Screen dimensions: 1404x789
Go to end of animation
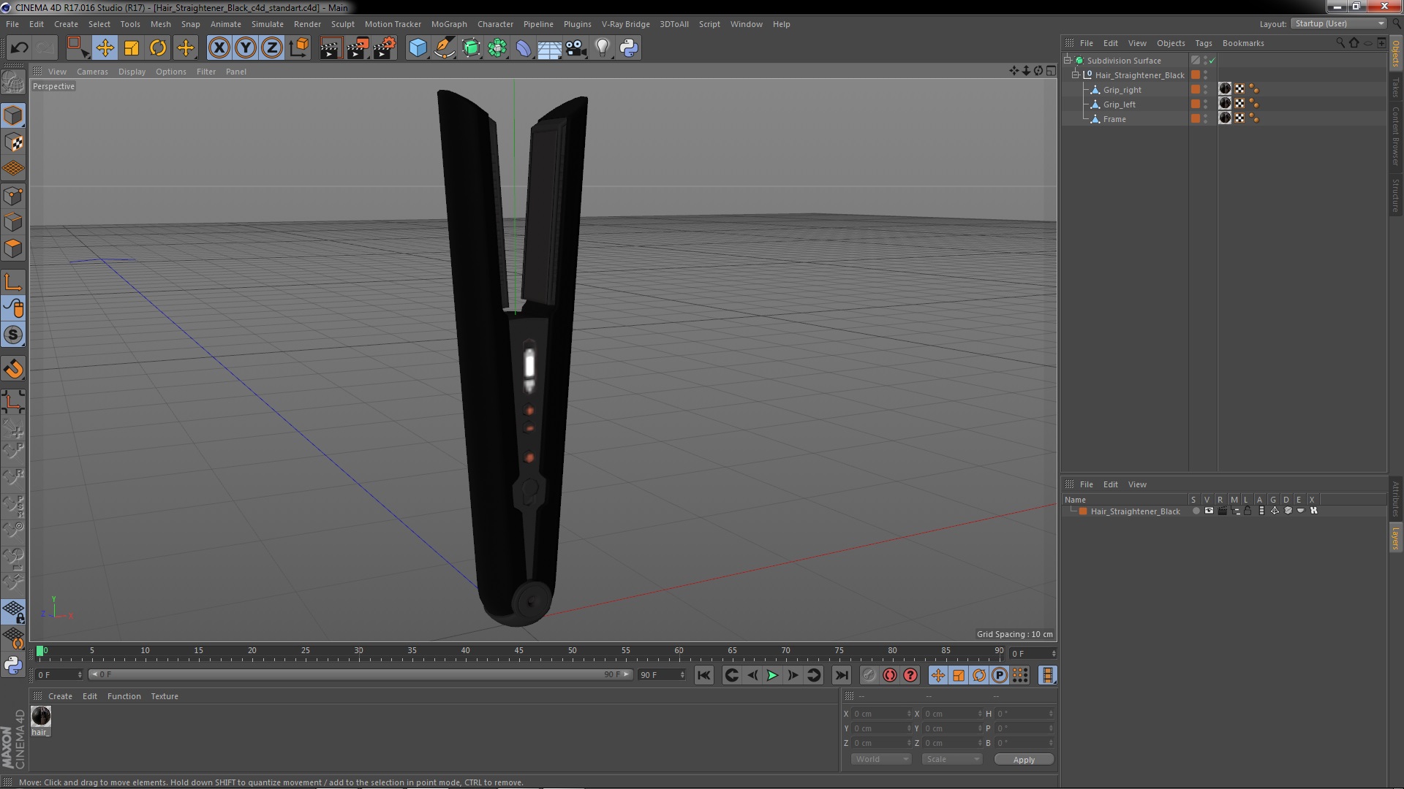coord(842,676)
